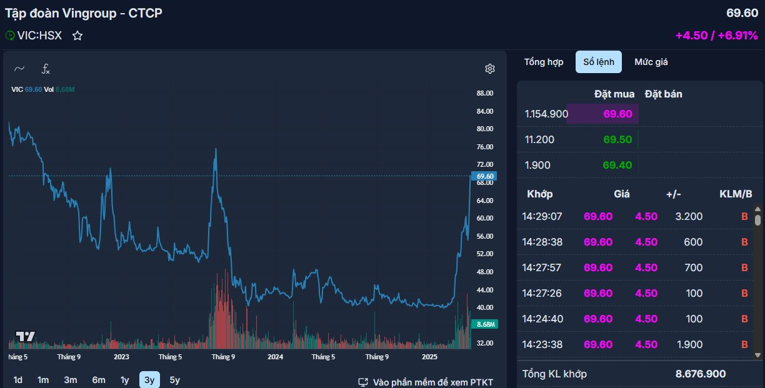Open the indicators fx icon
The width and height of the screenshot is (765, 388).
point(46,69)
